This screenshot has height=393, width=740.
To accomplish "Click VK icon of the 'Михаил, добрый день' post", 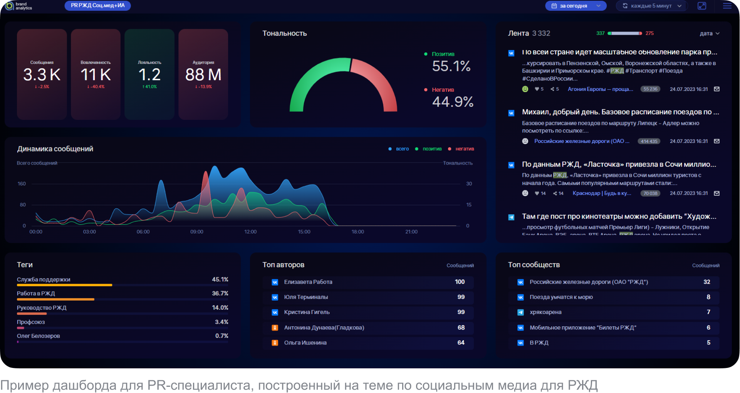I will [x=511, y=113].
